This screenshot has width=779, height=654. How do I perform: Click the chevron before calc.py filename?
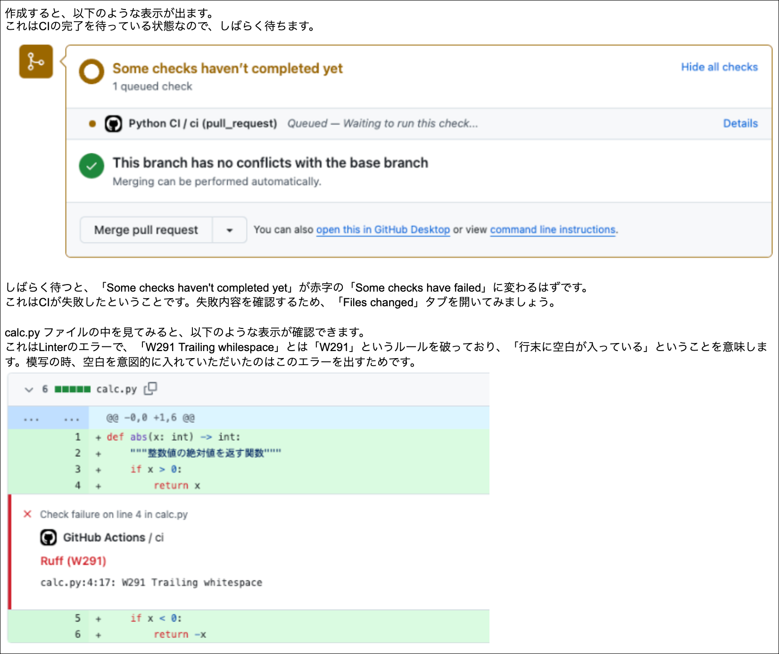pos(28,389)
